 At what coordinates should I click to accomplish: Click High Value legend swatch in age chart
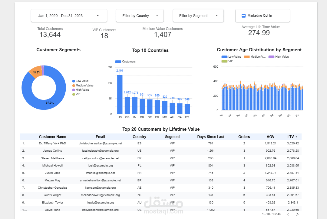pyautogui.click(x=271, y=57)
